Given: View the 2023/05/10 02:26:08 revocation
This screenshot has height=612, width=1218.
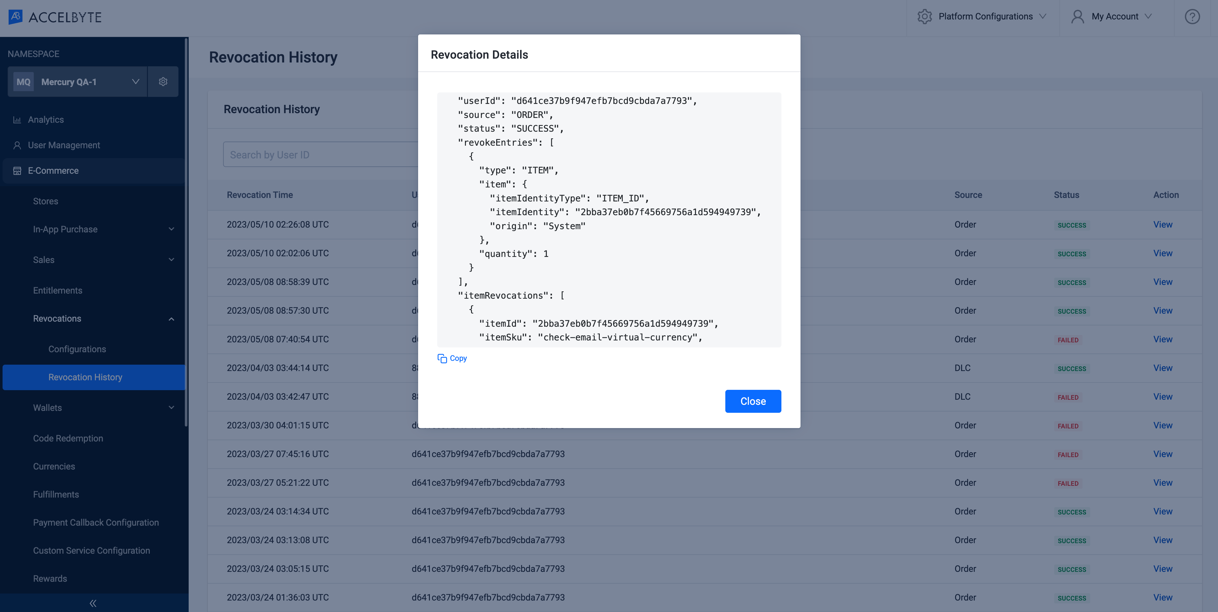Looking at the screenshot, I should 1163,225.
